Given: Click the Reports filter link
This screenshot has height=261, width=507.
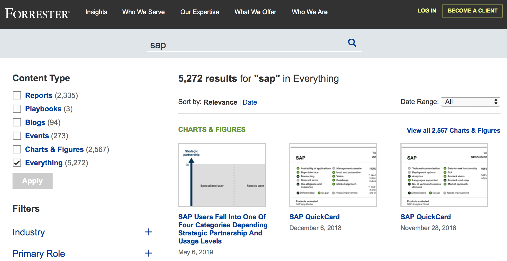Looking at the screenshot, I should 39,95.
